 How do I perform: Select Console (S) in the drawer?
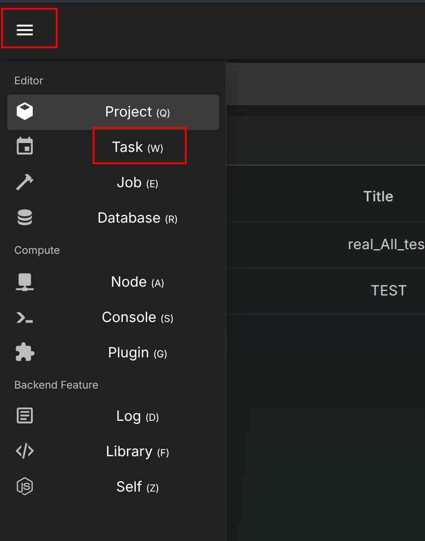point(137,318)
